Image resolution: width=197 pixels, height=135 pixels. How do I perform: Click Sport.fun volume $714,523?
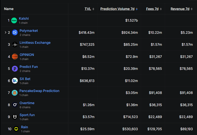(x=130, y=117)
